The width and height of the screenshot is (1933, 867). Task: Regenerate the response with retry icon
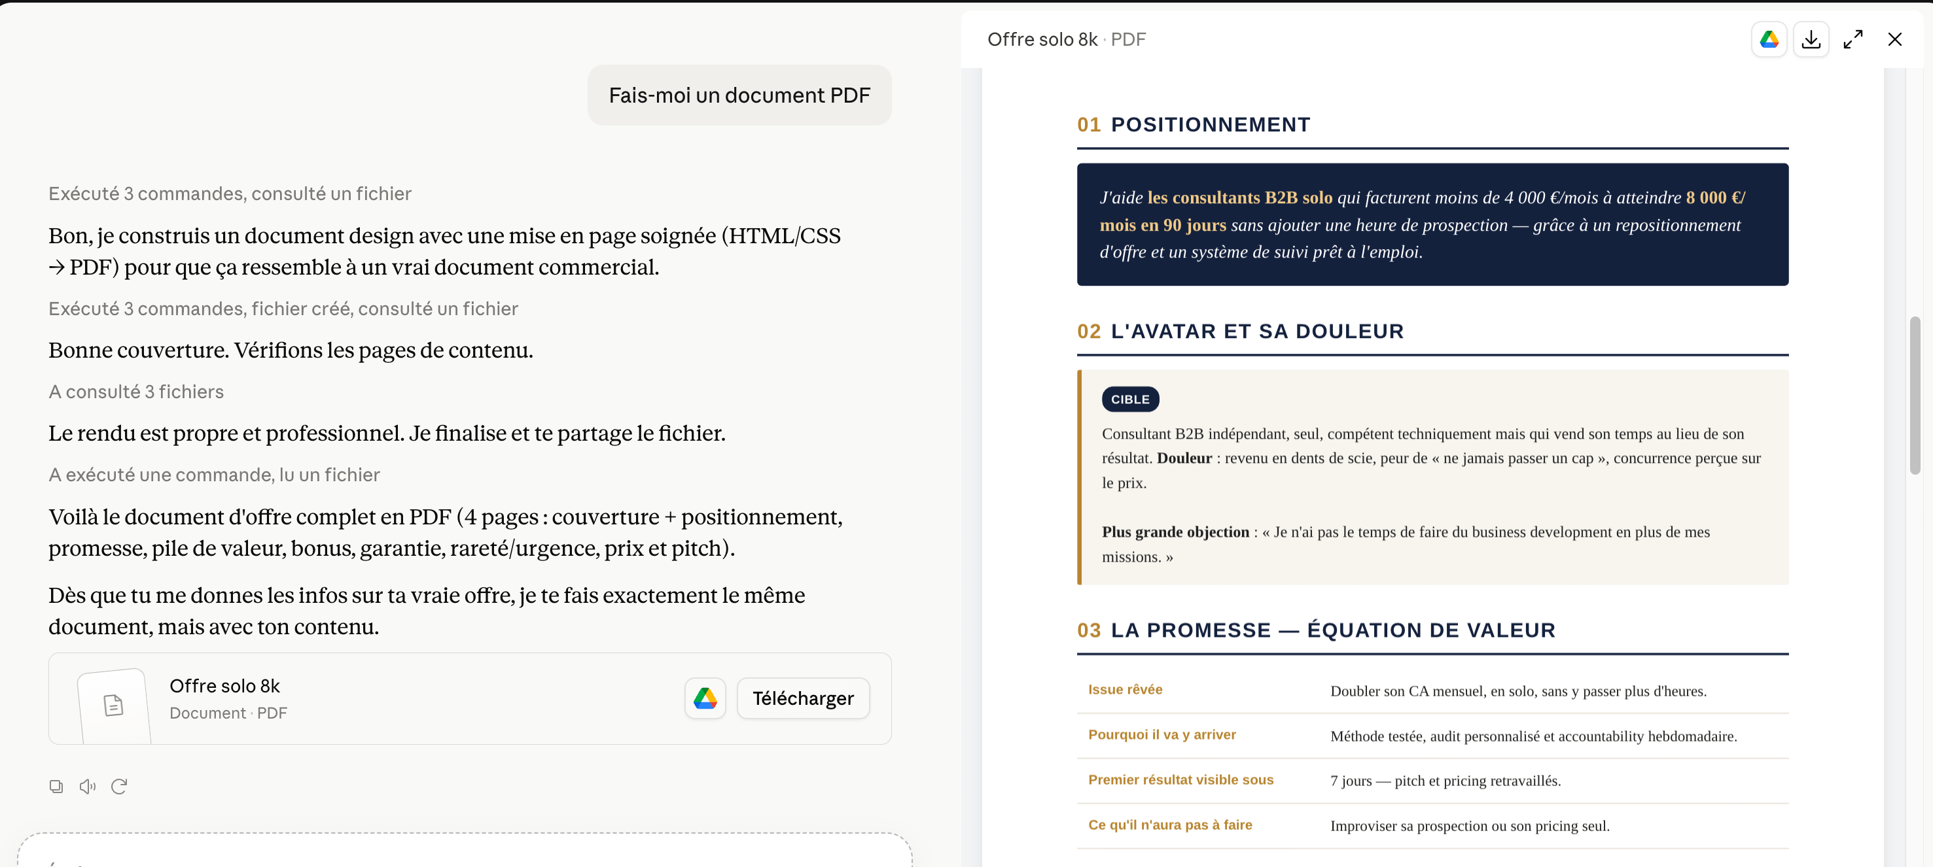point(119,786)
